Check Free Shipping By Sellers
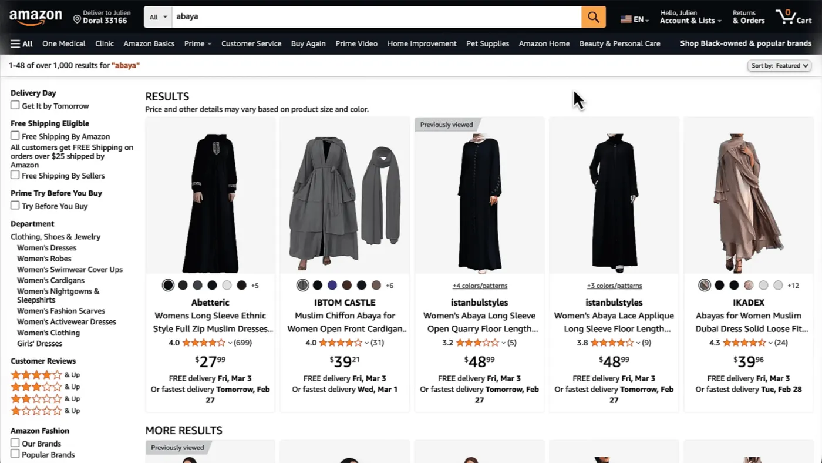Viewport: 822px width, 463px height. 15,175
